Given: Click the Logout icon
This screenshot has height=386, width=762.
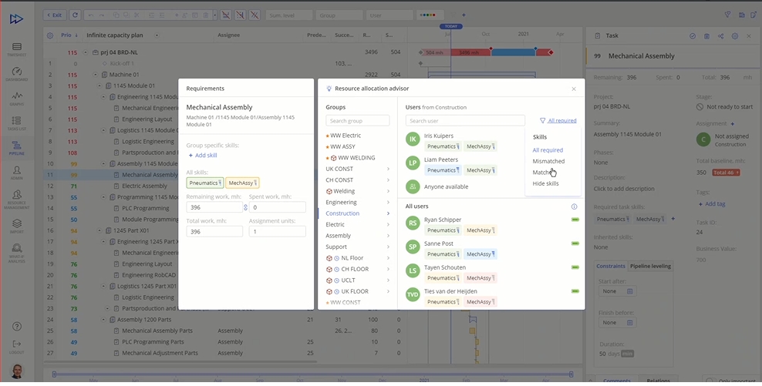Looking at the screenshot, I should 16,345.
